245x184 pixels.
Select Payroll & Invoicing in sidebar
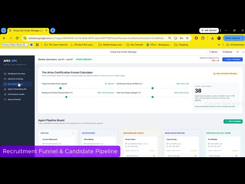pos(15,79)
